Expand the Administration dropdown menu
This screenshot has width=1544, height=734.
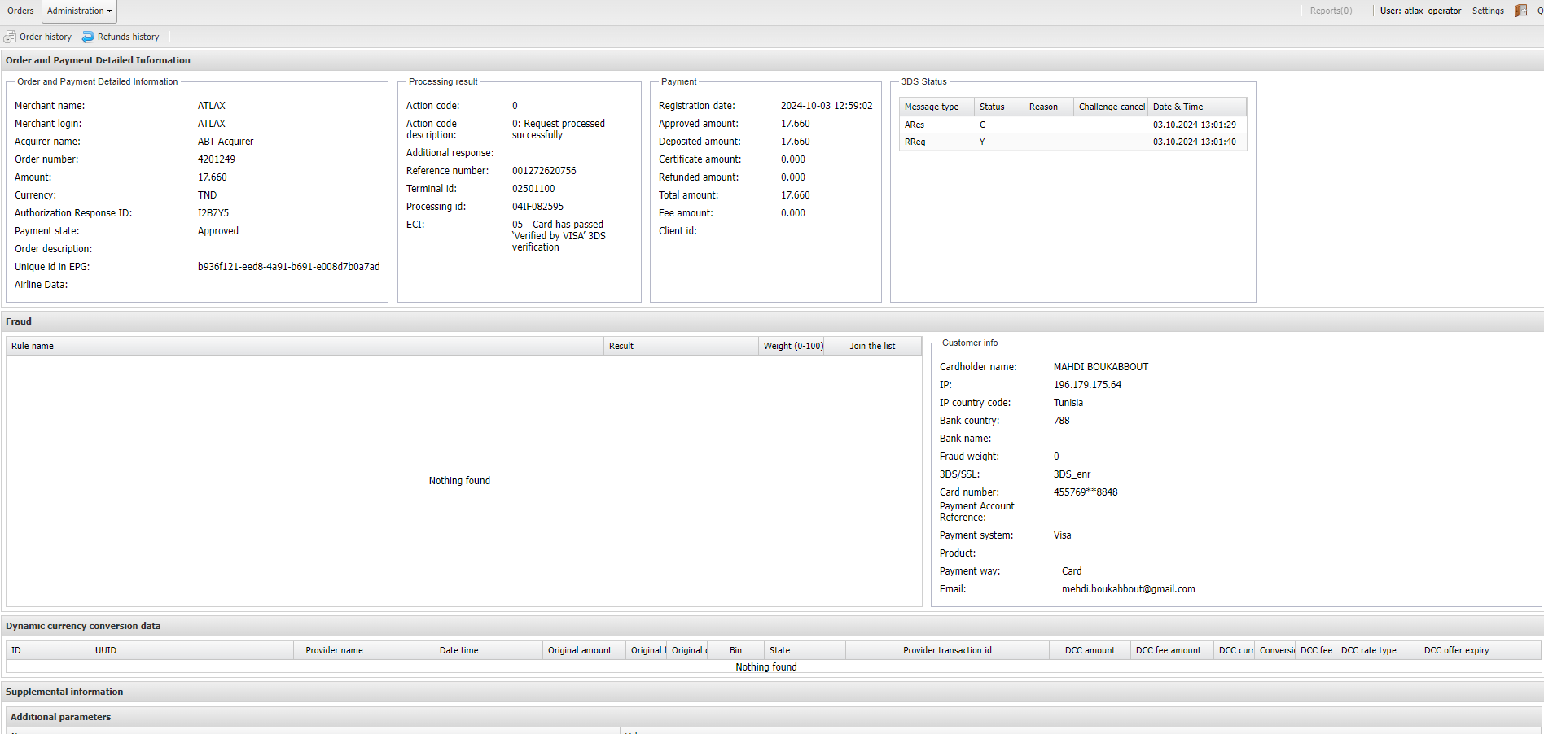click(79, 11)
